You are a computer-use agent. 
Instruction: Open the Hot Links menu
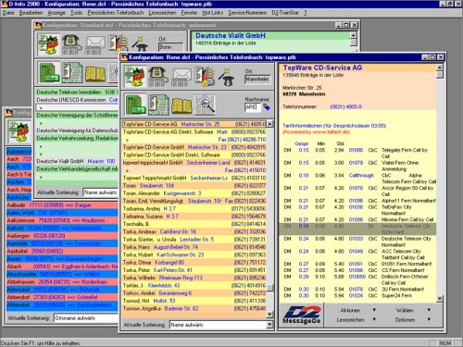213,13
